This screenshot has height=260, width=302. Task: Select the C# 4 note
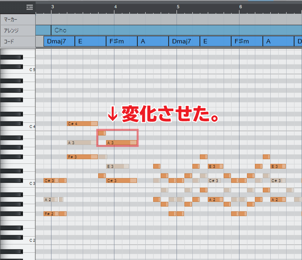(x=82, y=124)
